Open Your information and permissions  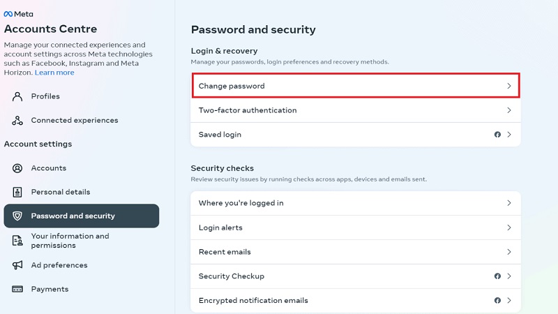coord(70,240)
